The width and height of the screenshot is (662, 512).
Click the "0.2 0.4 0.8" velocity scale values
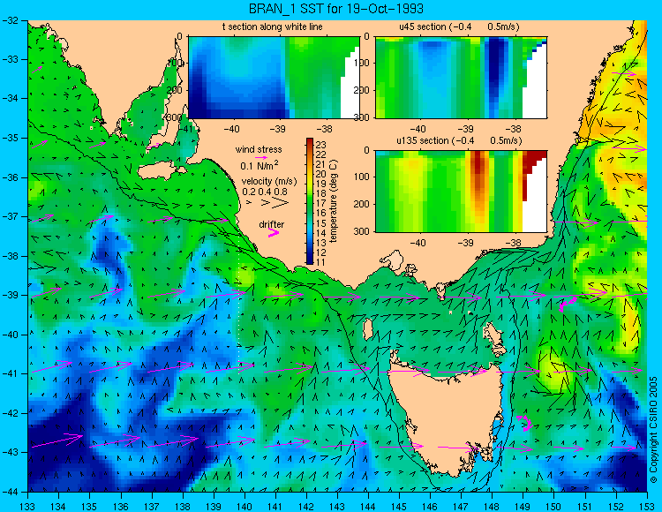coord(265,192)
